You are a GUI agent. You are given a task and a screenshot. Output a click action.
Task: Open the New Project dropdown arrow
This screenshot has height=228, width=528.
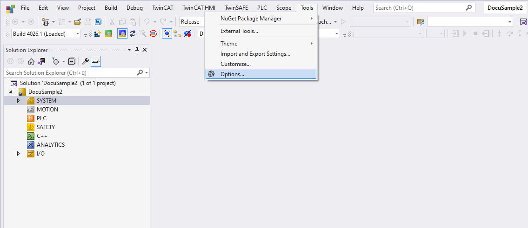pyautogui.click(x=53, y=22)
